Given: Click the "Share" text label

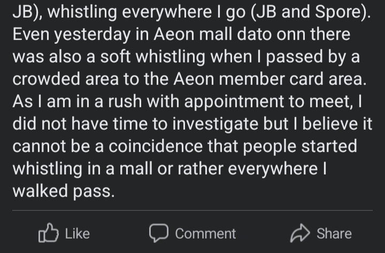Looking at the screenshot, I should pyautogui.click(x=334, y=233).
